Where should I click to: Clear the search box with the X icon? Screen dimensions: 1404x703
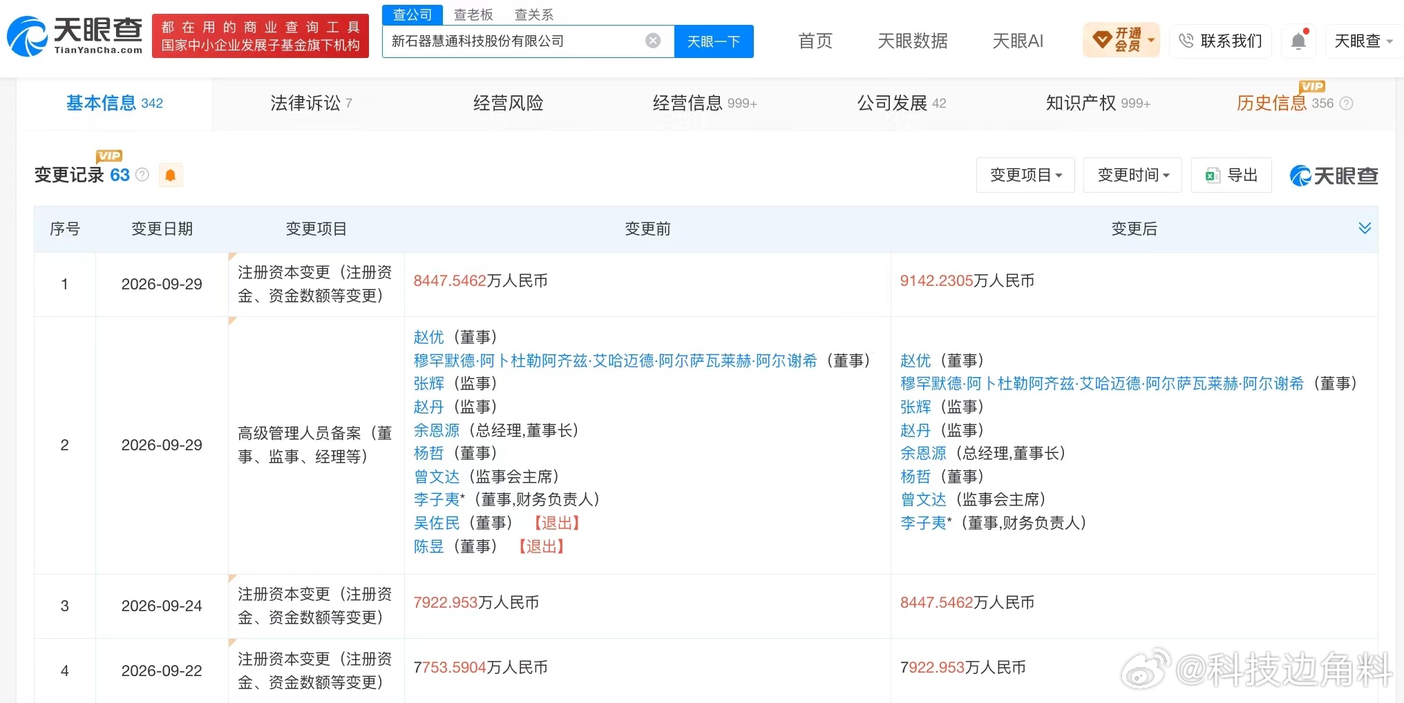[652, 41]
